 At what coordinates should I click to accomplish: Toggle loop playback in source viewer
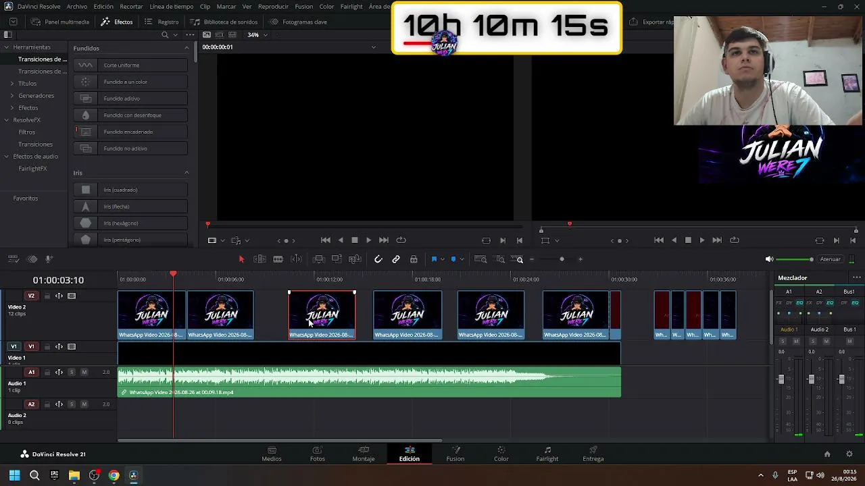[401, 240]
